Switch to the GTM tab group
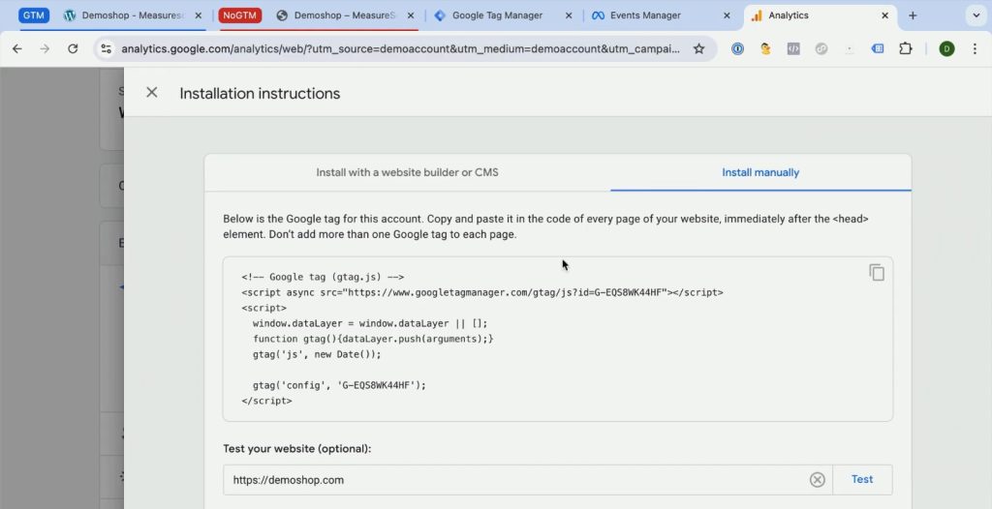The image size is (992, 509). (34, 15)
